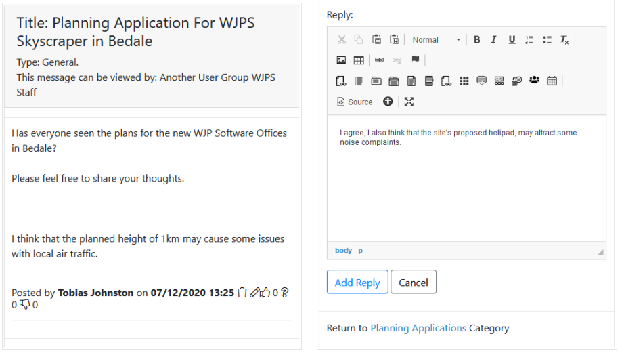Click the 'Please feel free to share' line
The width and height of the screenshot is (624, 355).
pos(98,178)
